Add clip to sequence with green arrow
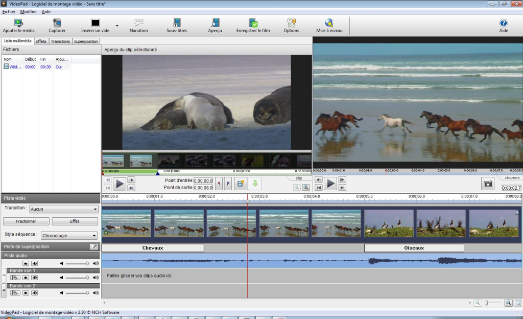 pos(255,183)
